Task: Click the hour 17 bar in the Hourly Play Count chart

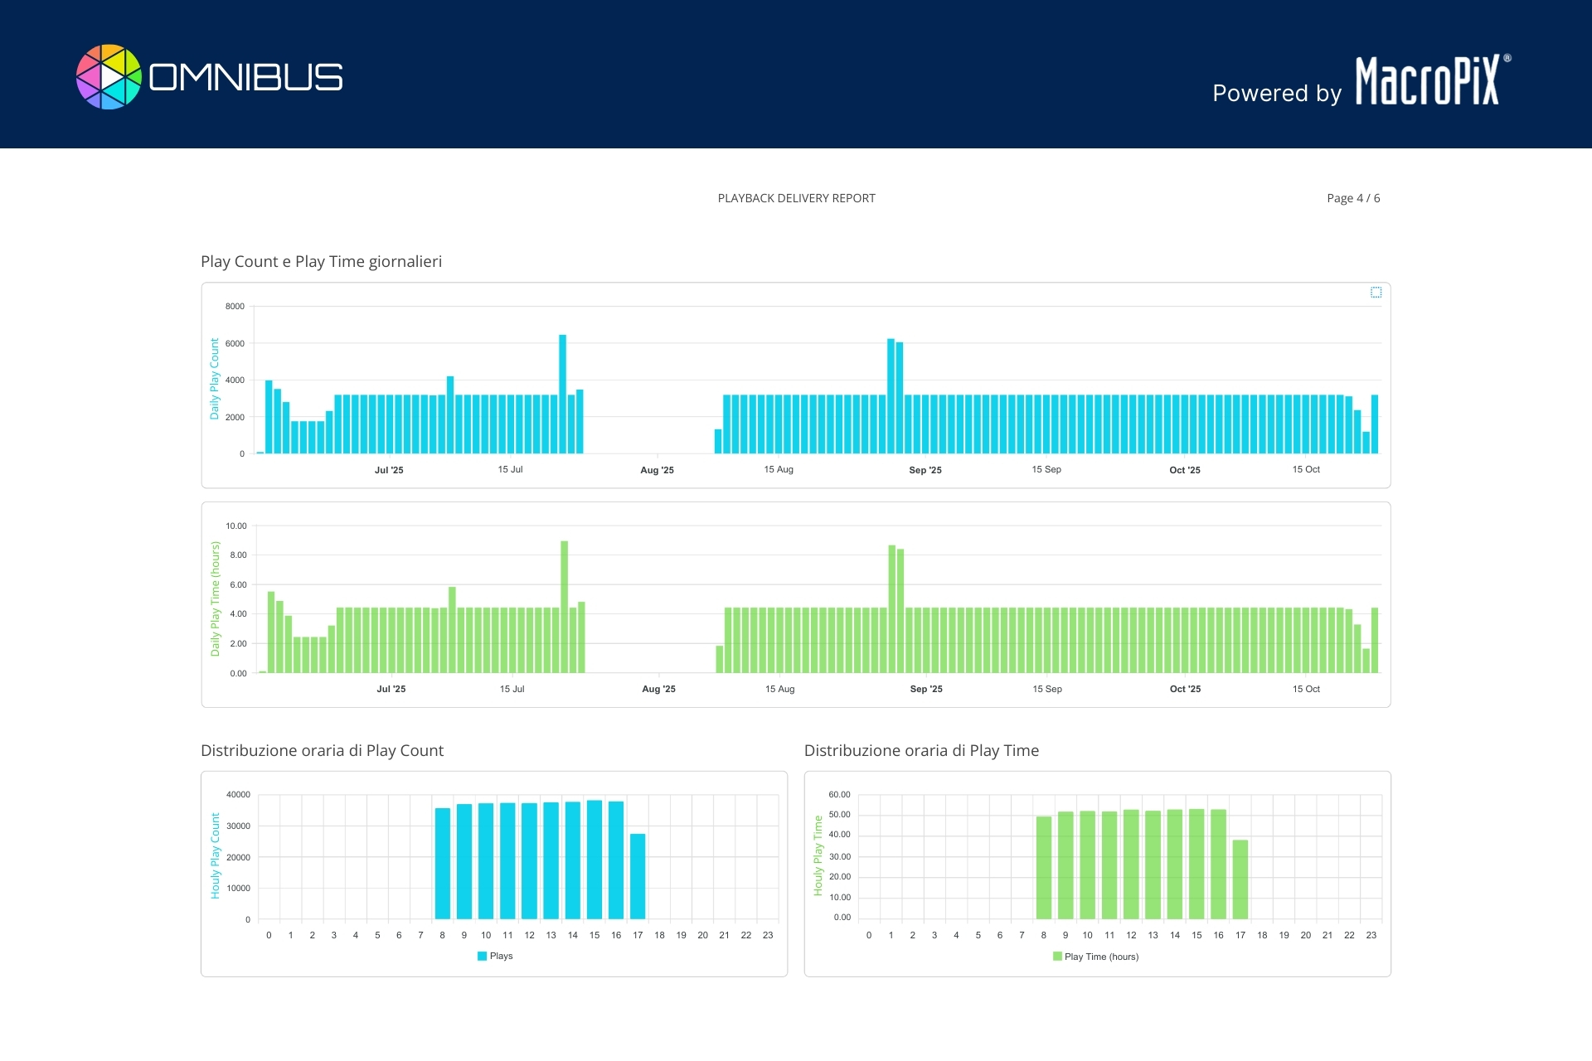Action: tap(638, 876)
